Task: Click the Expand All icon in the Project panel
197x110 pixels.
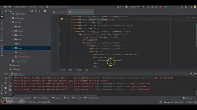Action: tap(36, 11)
